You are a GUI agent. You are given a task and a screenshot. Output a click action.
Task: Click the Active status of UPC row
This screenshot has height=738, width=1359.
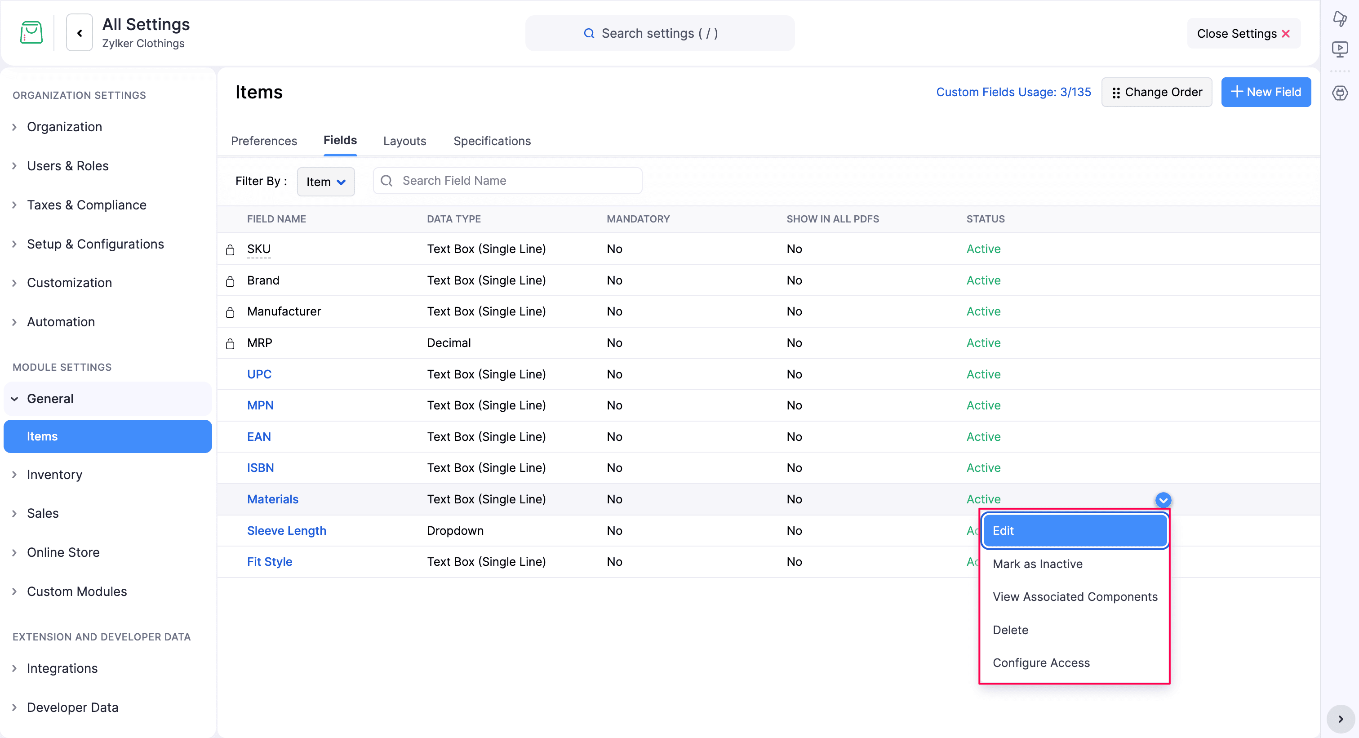tap(983, 374)
